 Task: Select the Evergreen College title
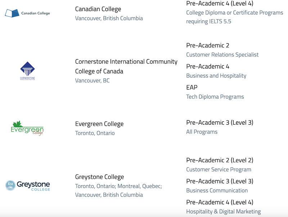(99, 124)
